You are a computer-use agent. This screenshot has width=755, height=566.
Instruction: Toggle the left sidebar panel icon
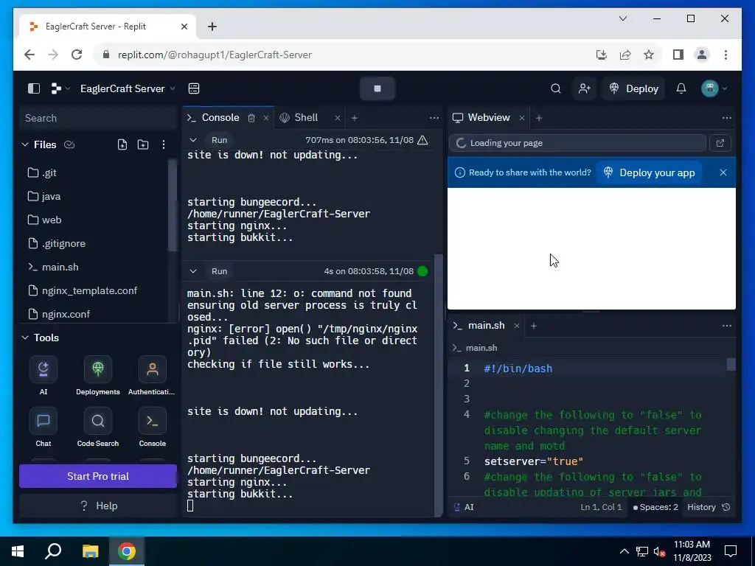pos(34,88)
